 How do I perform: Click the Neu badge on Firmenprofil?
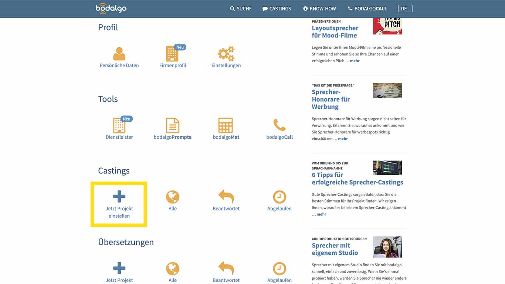click(x=180, y=47)
